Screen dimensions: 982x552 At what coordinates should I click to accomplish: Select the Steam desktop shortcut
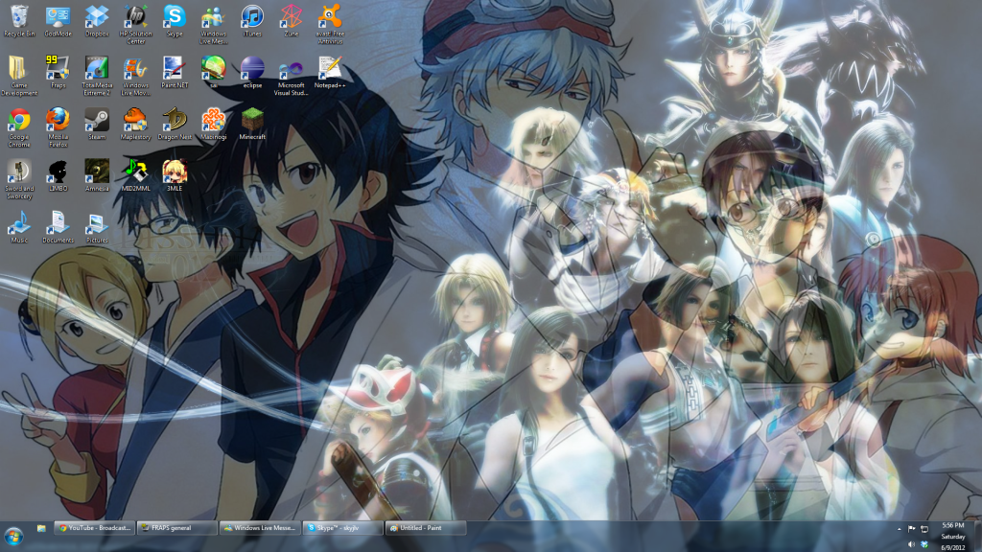97,124
